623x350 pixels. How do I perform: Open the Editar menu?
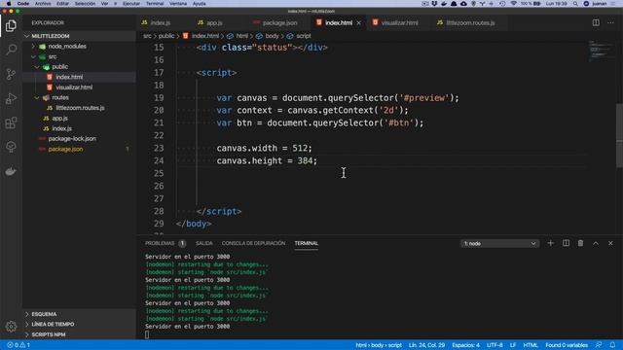tap(62, 4)
